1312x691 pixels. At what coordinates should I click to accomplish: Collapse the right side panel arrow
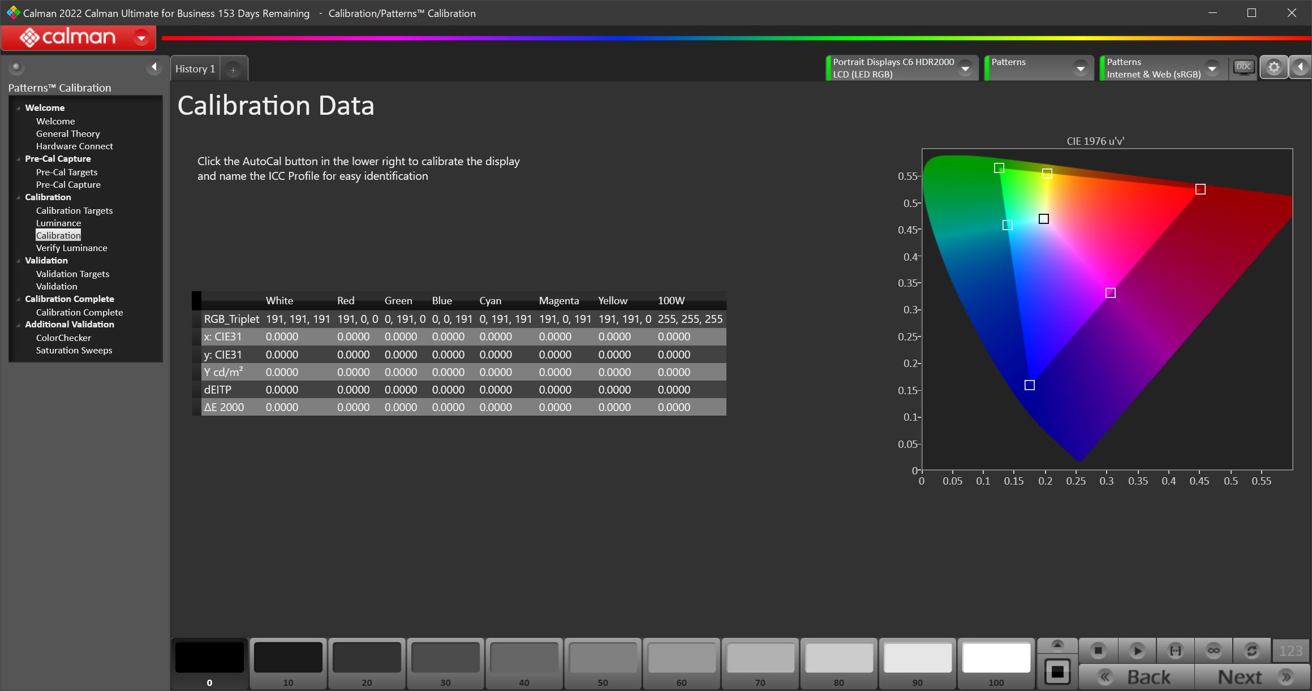click(1300, 68)
